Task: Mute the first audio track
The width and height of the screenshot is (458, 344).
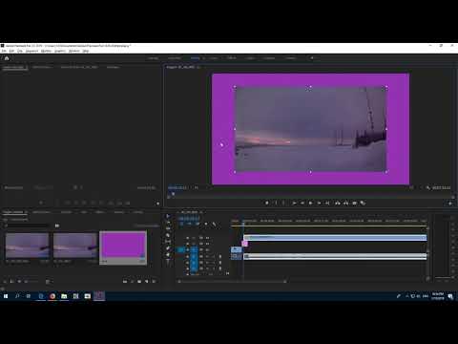Action: point(207,256)
